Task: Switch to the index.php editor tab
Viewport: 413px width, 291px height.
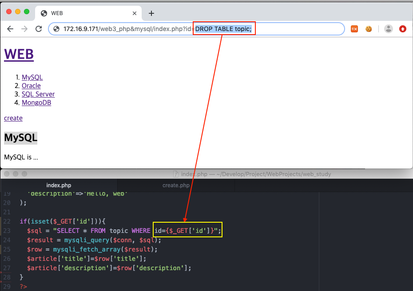Action: pos(59,185)
